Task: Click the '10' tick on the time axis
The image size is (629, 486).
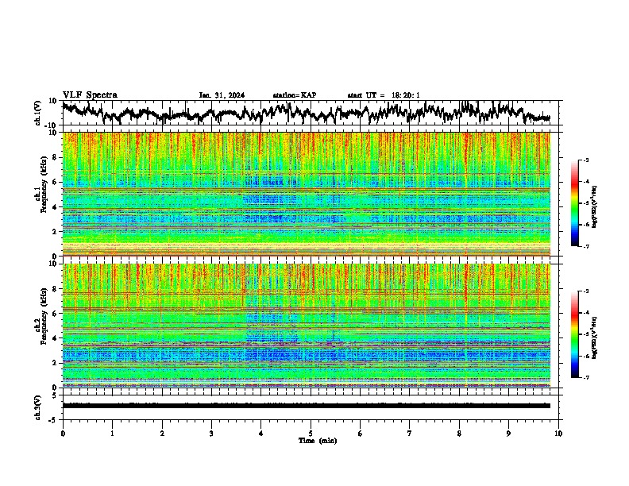Action: pyautogui.click(x=558, y=434)
